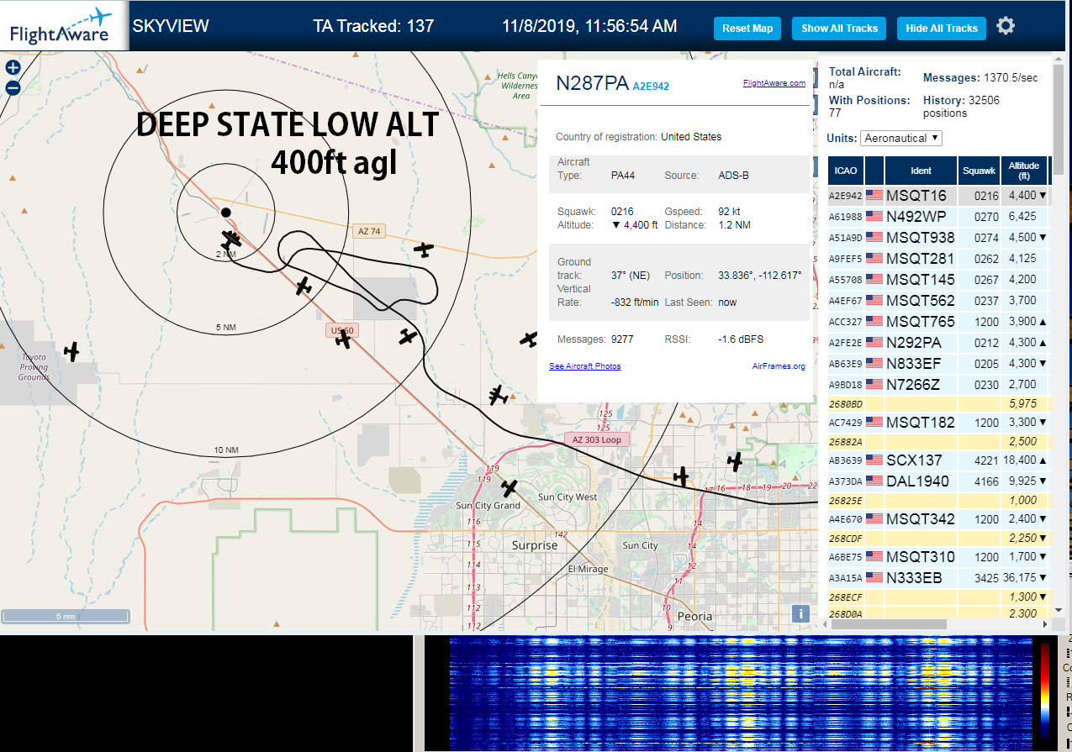Select the 268ECF ICAO row
Screen dimensions: 1072x752
tap(939, 597)
